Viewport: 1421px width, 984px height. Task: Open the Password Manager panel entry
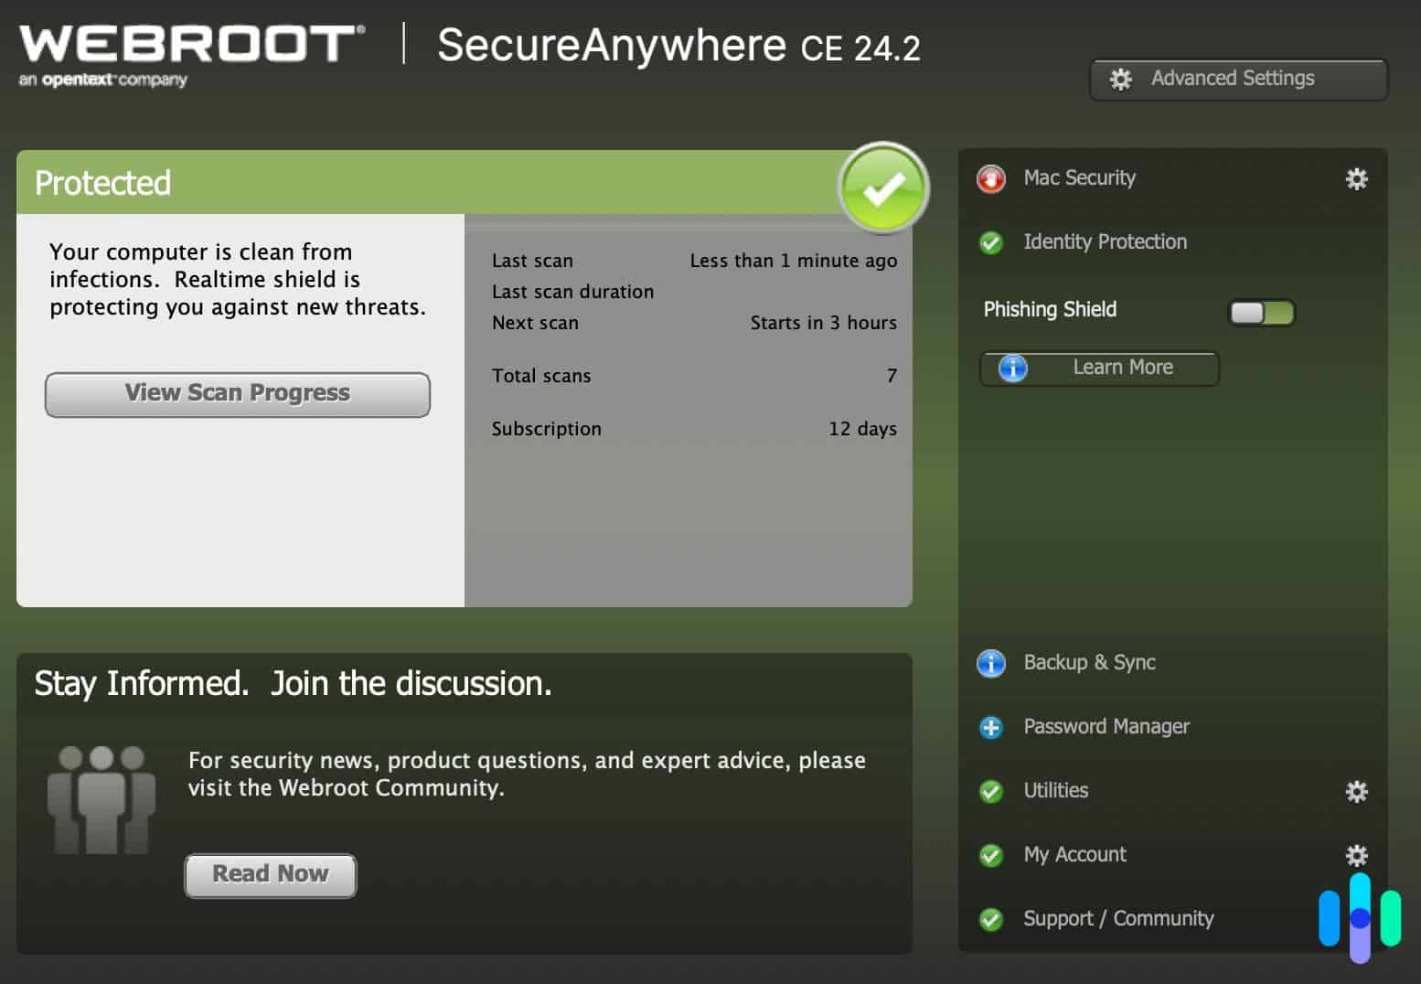1106,727
